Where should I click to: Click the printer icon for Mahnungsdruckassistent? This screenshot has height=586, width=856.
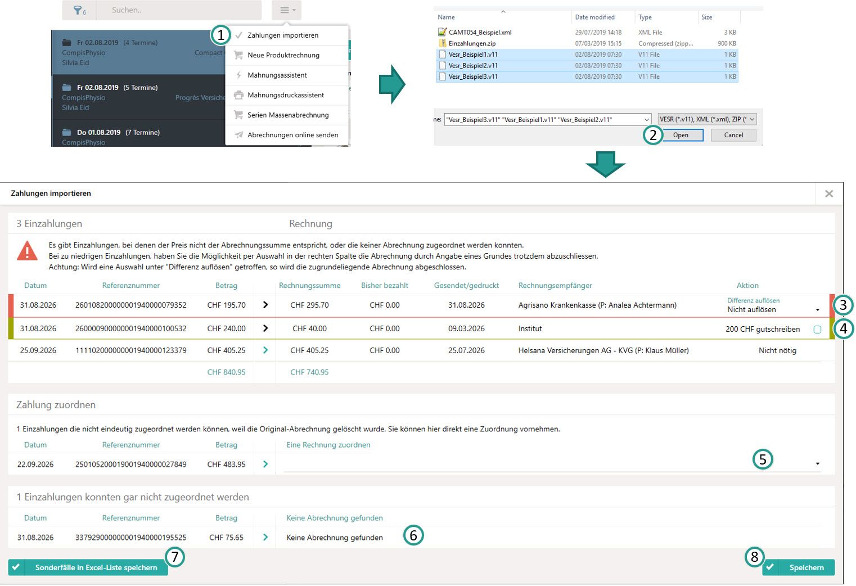pos(238,95)
